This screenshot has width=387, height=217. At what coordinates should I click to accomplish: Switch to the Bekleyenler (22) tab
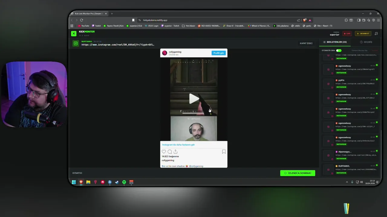[x=335, y=42]
